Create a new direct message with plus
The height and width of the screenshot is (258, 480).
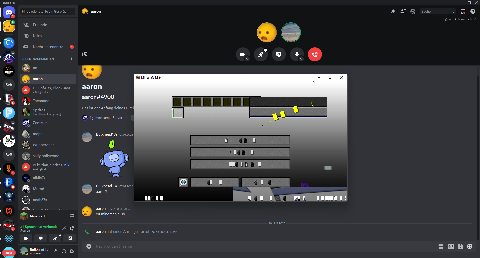point(71,59)
